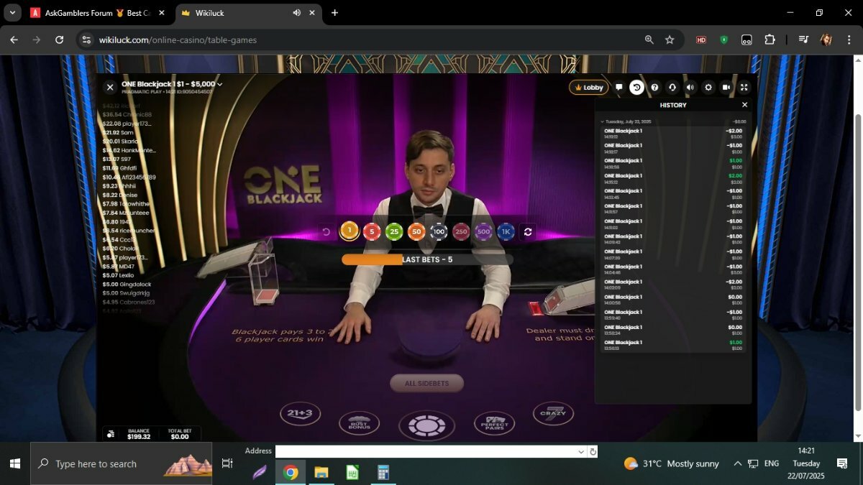
Task: Open Calculator from taskbar
Action: click(383, 472)
